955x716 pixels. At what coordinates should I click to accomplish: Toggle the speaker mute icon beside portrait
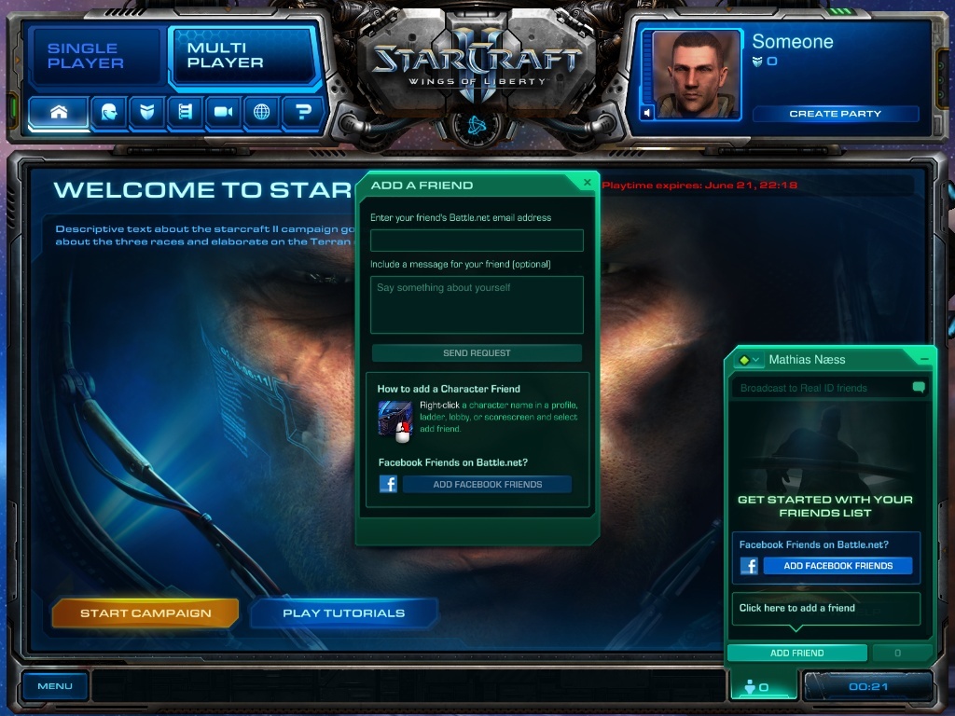coord(647,113)
